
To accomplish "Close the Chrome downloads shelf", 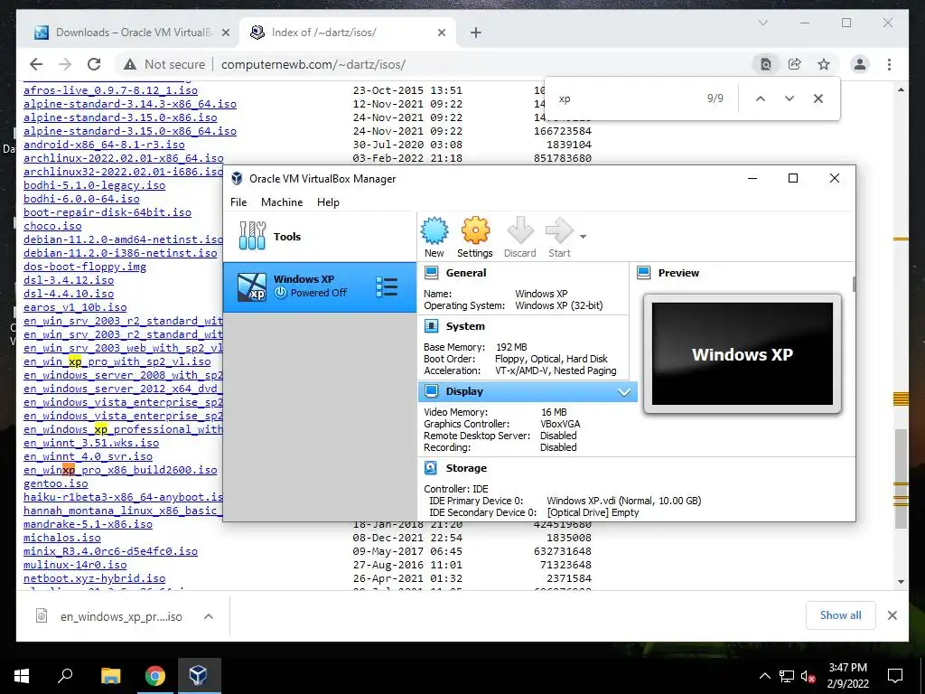I will pos(892,615).
